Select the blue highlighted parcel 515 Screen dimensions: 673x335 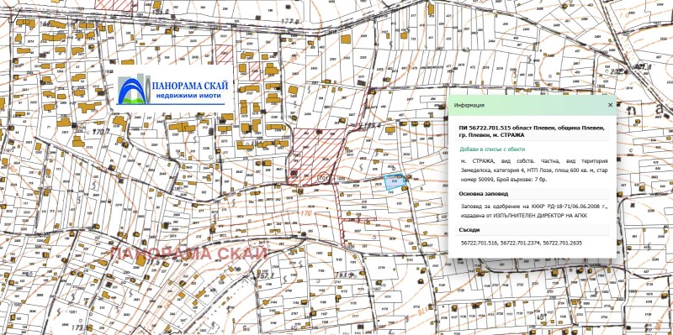click(395, 181)
